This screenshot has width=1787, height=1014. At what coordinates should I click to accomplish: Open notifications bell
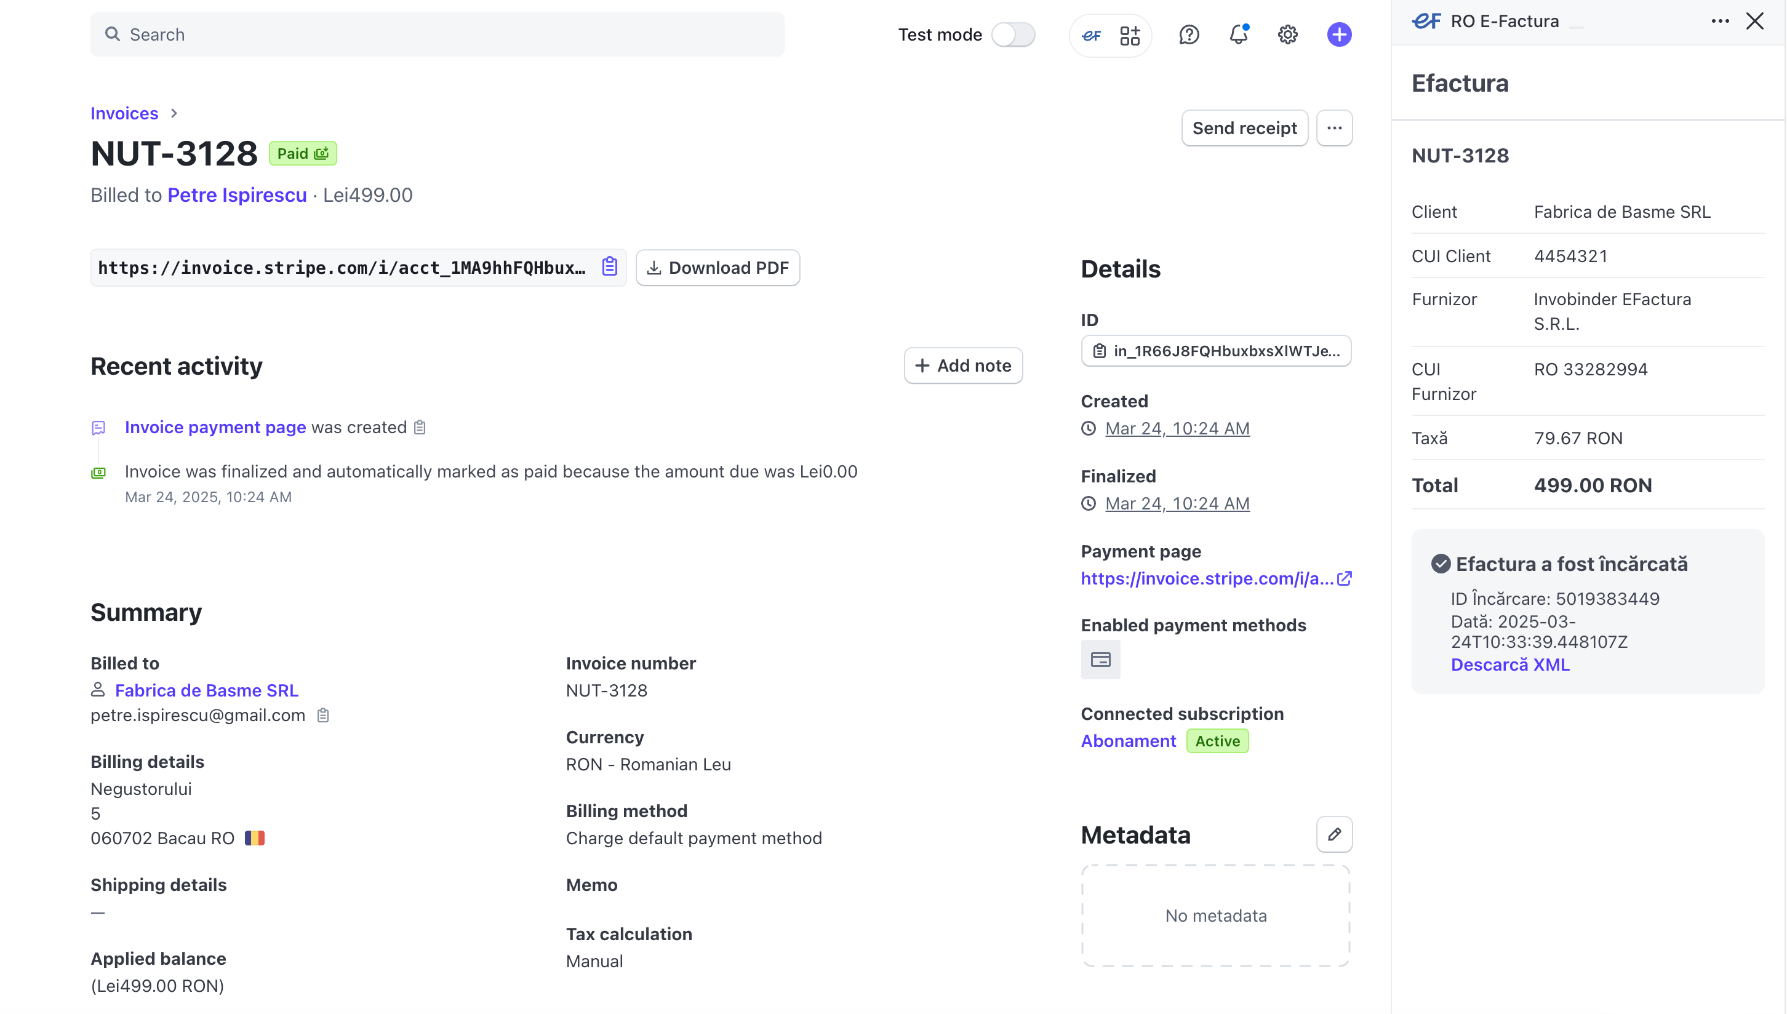1238,35
